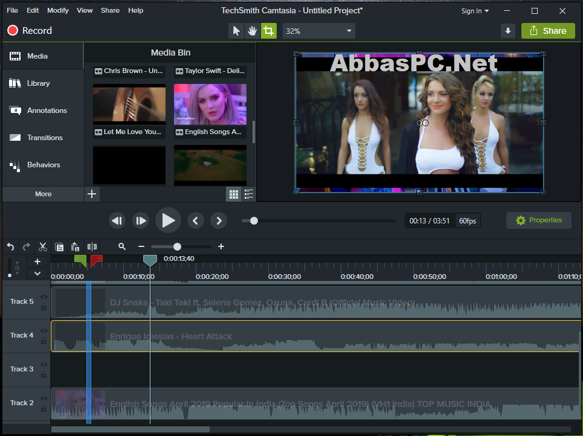Viewport: 583px width, 436px height.
Task: Expand the track options chevron dropdown
Action: coord(37,274)
